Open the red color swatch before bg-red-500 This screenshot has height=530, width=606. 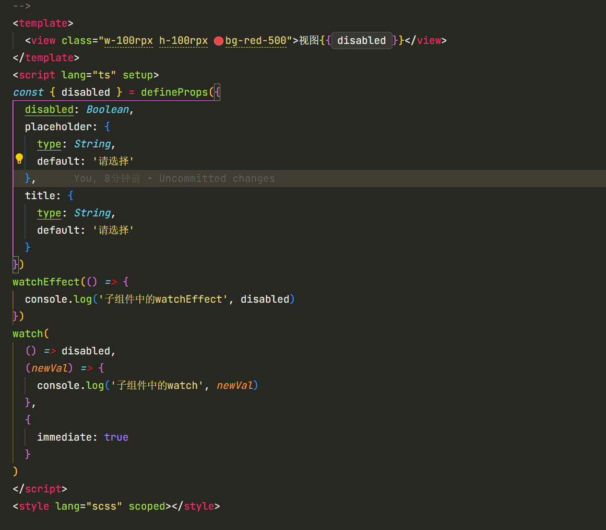(x=219, y=41)
